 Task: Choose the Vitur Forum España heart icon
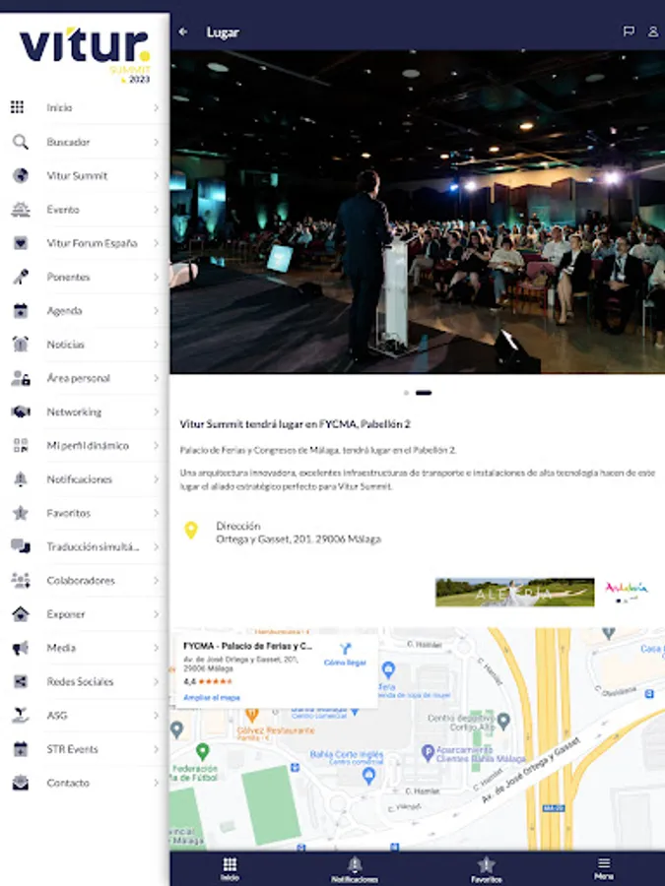tap(21, 243)
